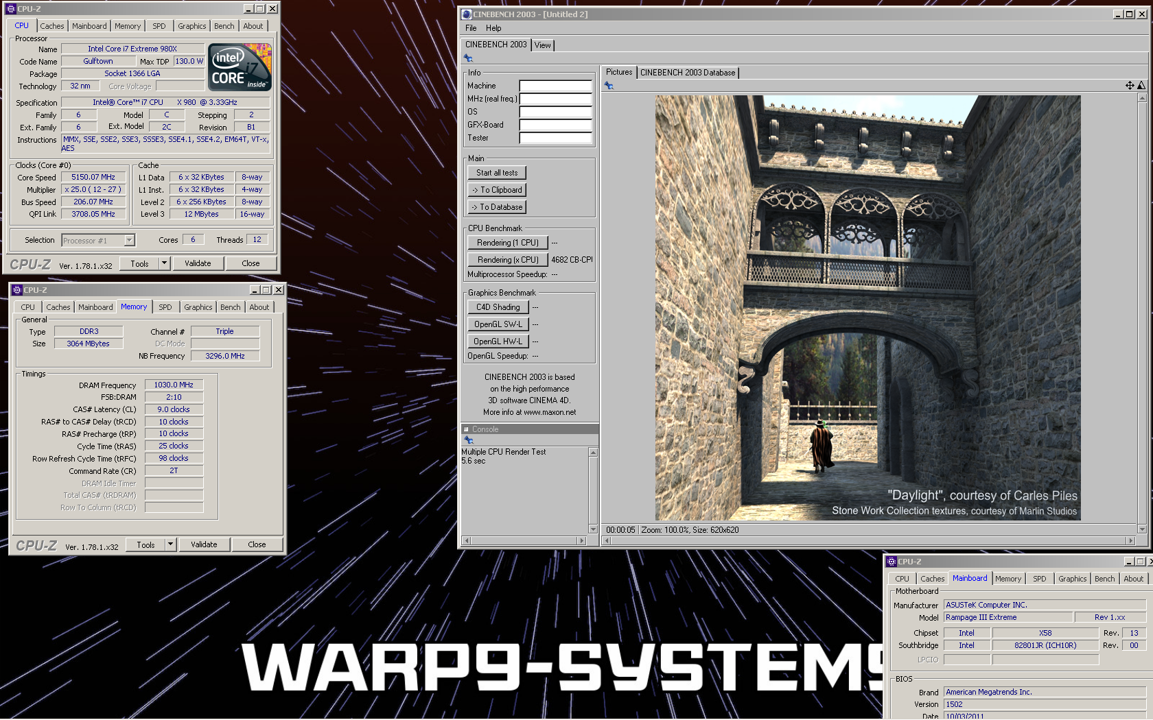Click the pin icon in Console panel
1153x720 pixels.
coord(469,440)
